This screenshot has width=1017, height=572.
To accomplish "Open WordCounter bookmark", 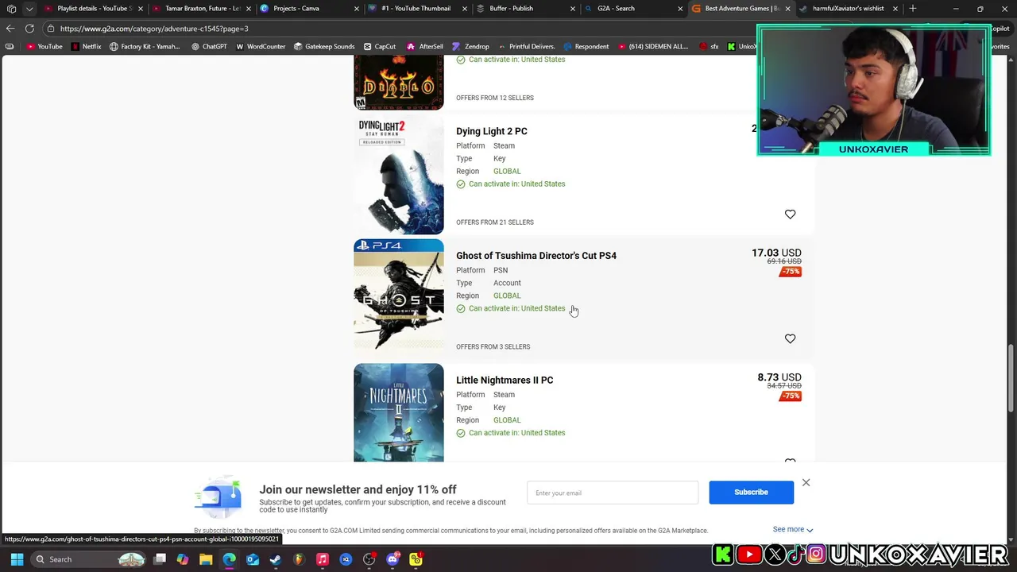I will tap(261, 47).
